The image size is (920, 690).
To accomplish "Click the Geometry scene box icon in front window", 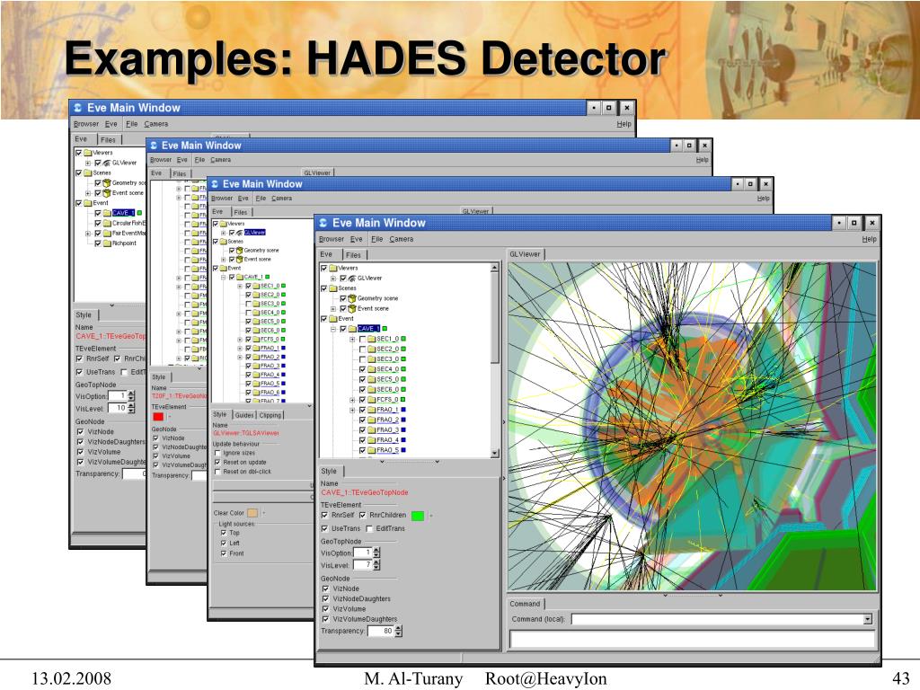I will point(352,298).
